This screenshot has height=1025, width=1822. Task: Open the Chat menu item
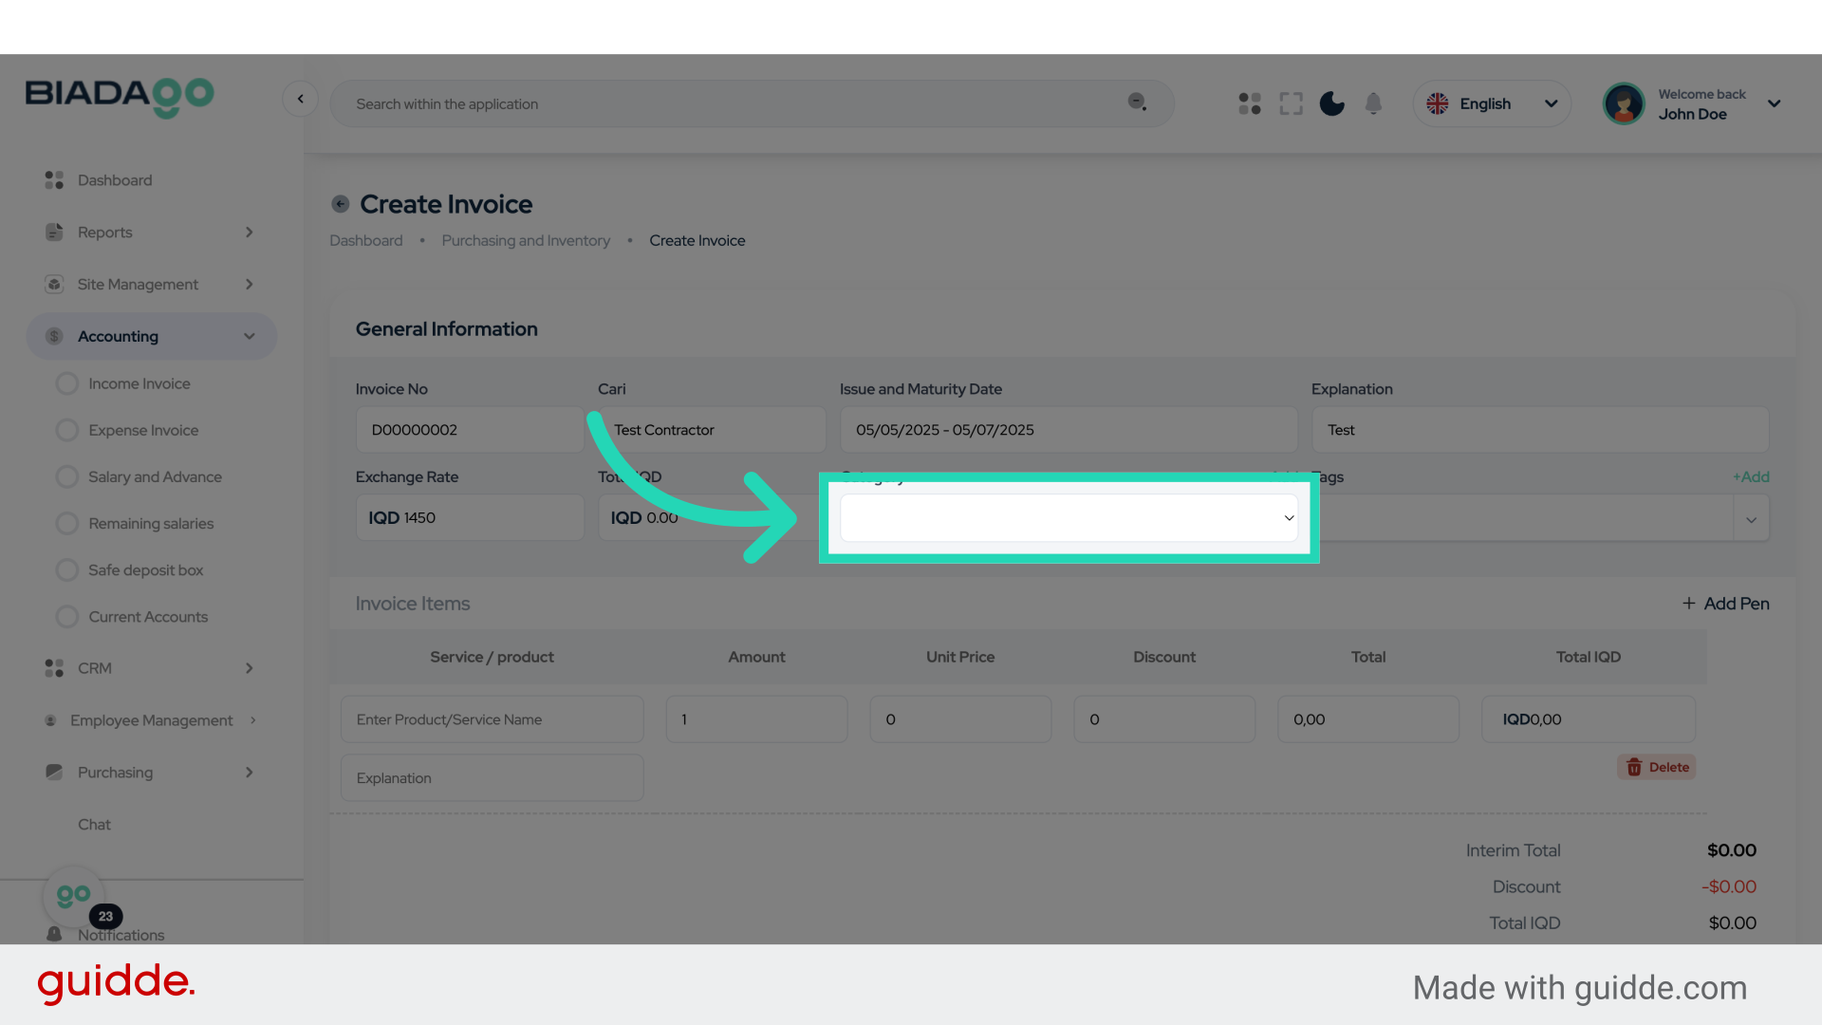click(x=94, y=824)
